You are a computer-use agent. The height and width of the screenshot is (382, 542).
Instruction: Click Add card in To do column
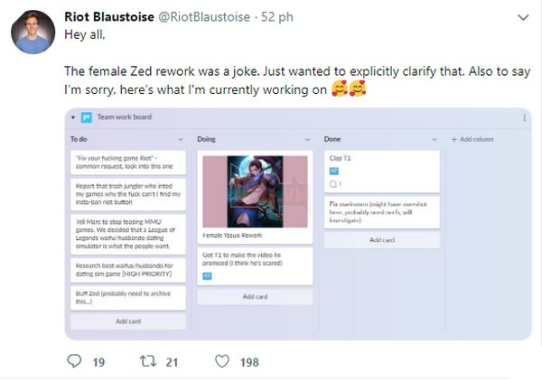click(127, 321)
